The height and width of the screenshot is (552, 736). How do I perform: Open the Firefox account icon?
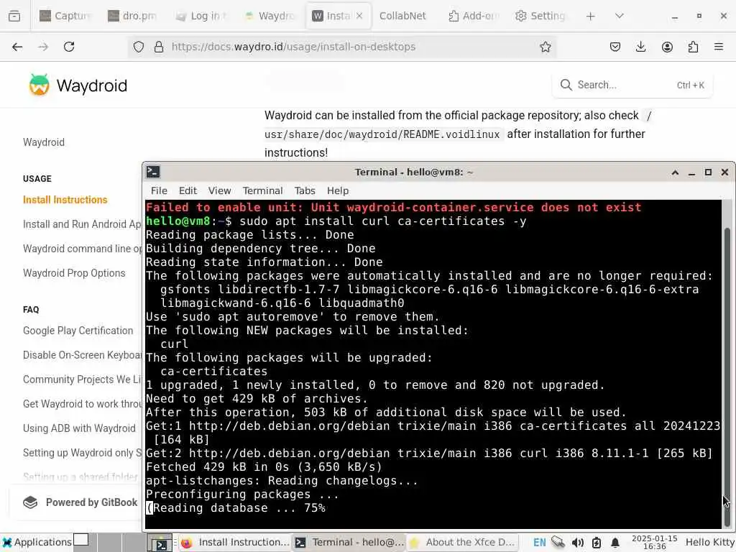(667, 47)
